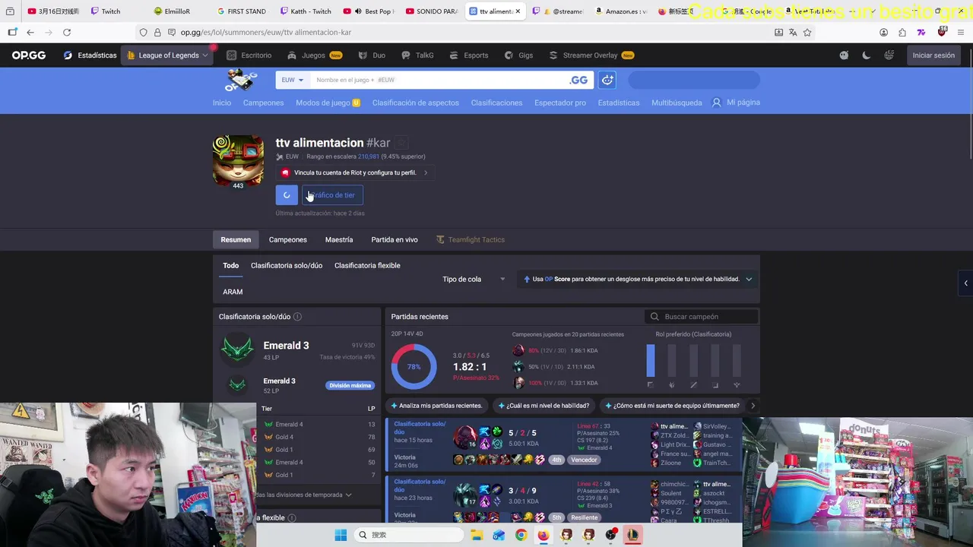Expand todas las divisiones de temporada
Screen dimensions: 973x547
click(x=304, y=495)
